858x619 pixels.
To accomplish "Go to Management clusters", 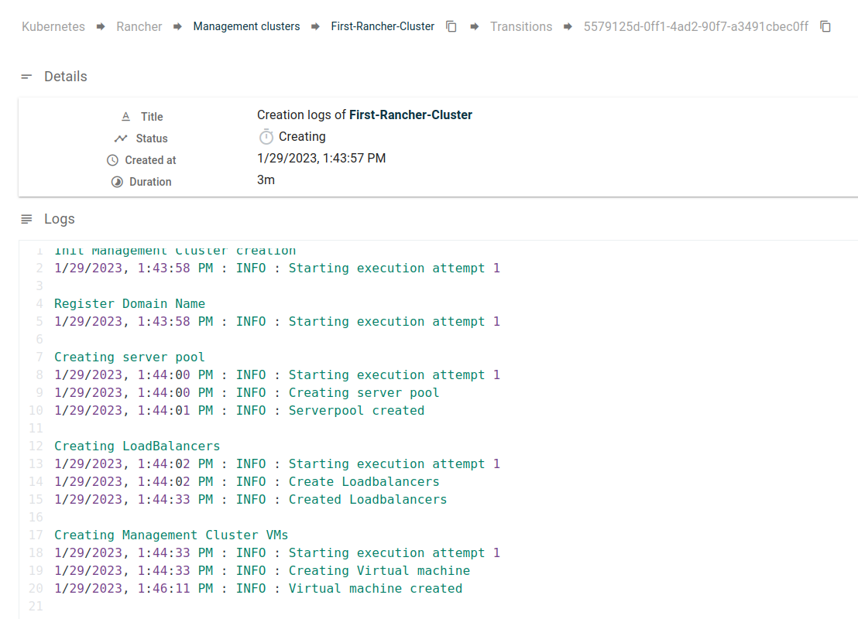I will (246, 26).
